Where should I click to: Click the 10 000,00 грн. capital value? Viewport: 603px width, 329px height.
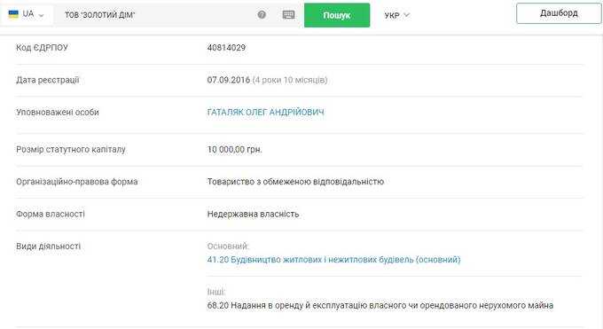point(235,149)
